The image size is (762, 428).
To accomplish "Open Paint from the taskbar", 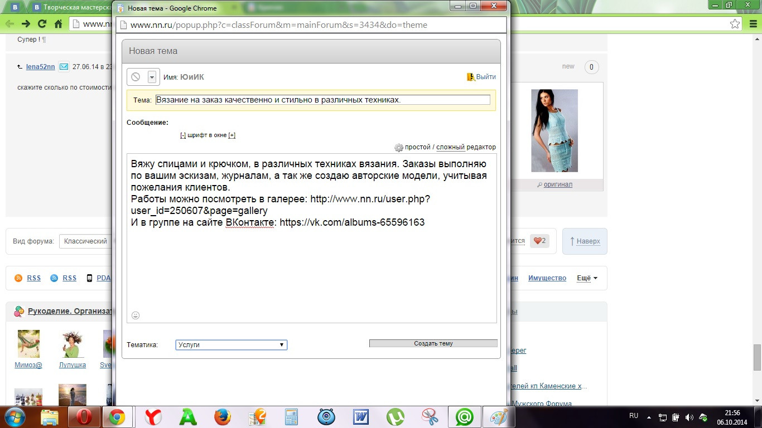I will click(x=499, y=417).
